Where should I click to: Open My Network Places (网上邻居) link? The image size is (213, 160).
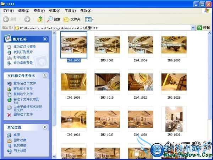(x=20, y=151)
